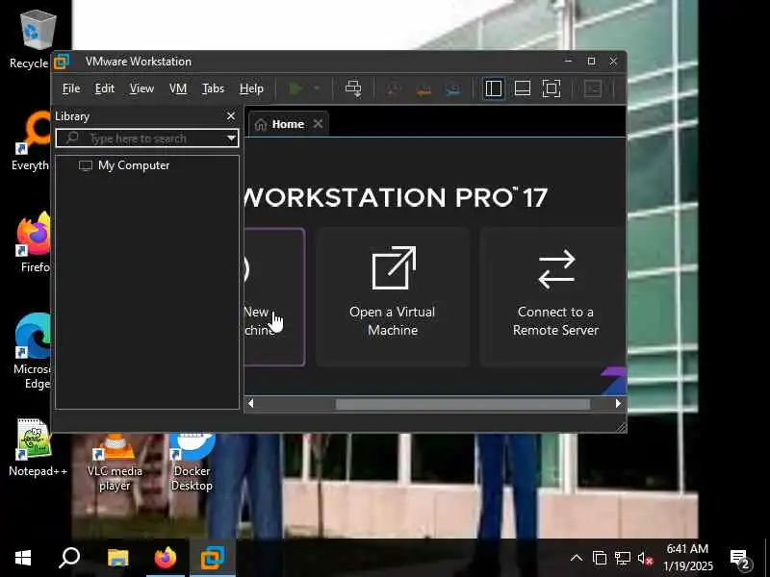Click Create a New Virtual Machine card
Image resolution: width=770 pixels, height=577 pixels.
coord(274,297)
